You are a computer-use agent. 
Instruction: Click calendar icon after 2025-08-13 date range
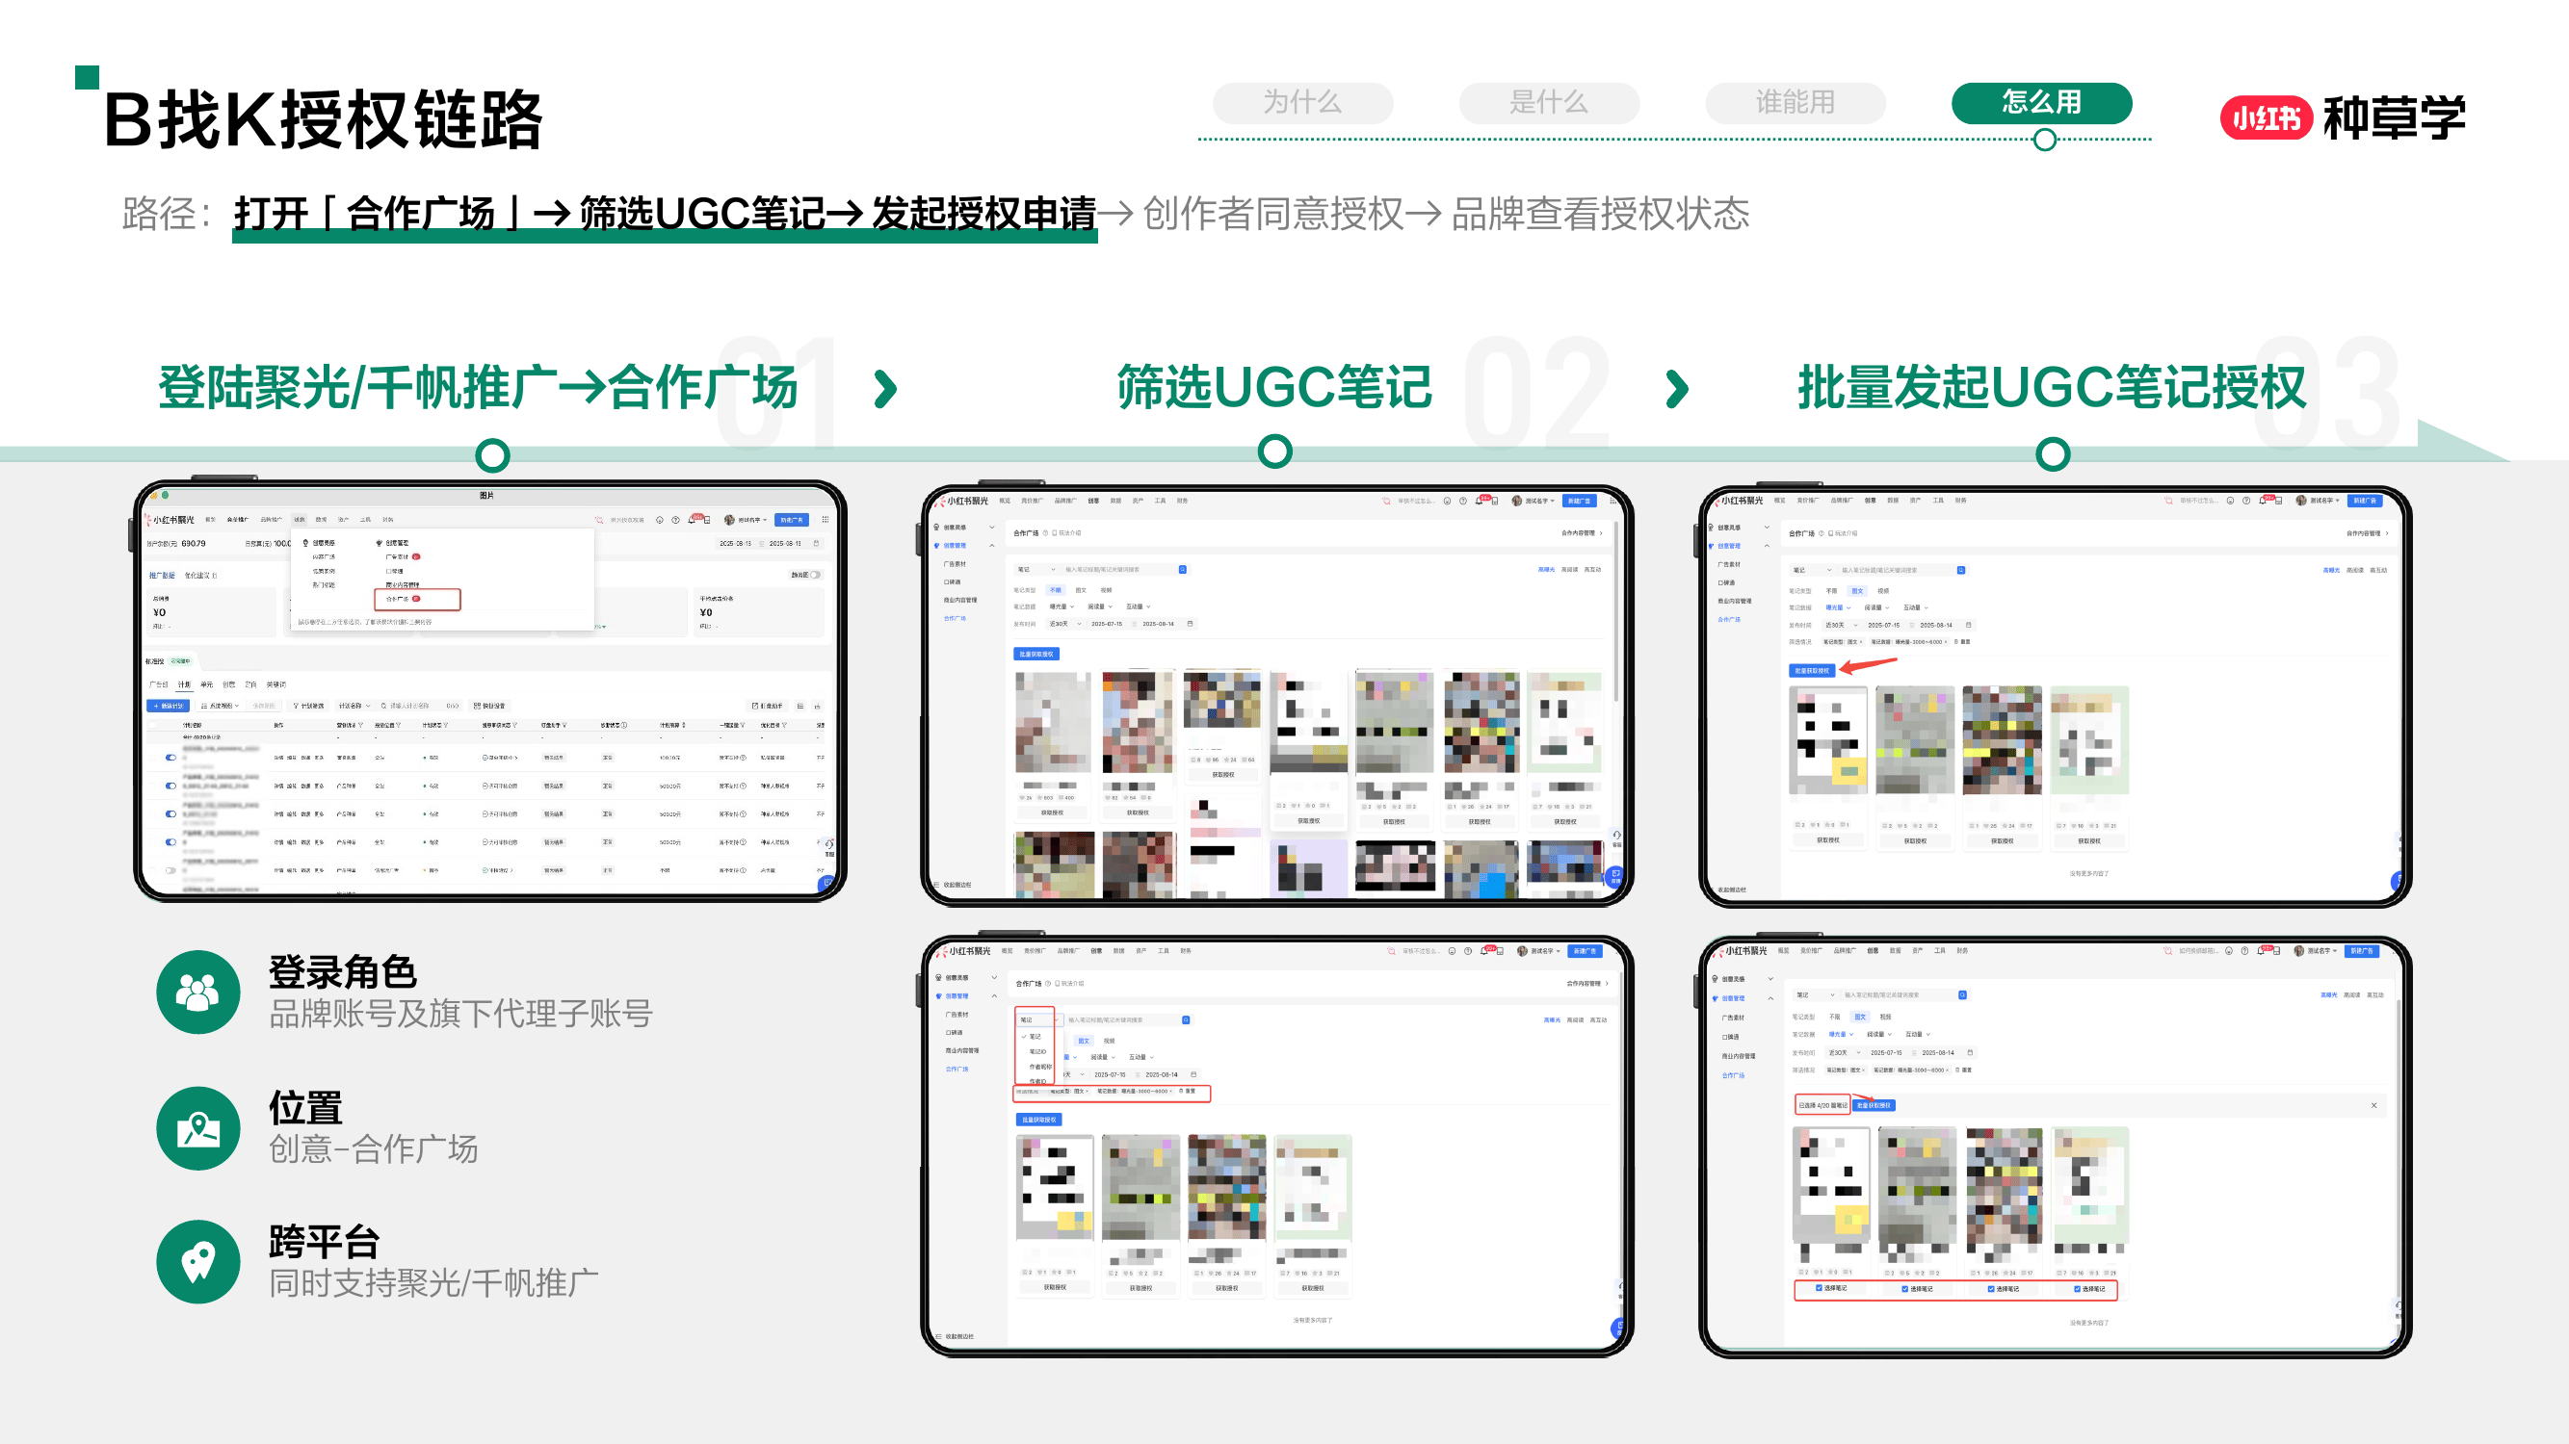click(x=816, y=543)
